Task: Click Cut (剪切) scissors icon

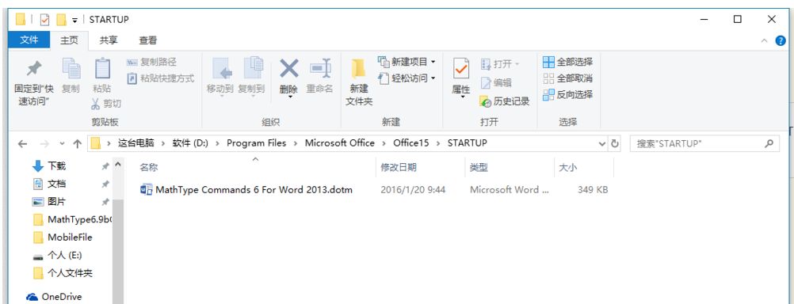Action: (95, 104)
